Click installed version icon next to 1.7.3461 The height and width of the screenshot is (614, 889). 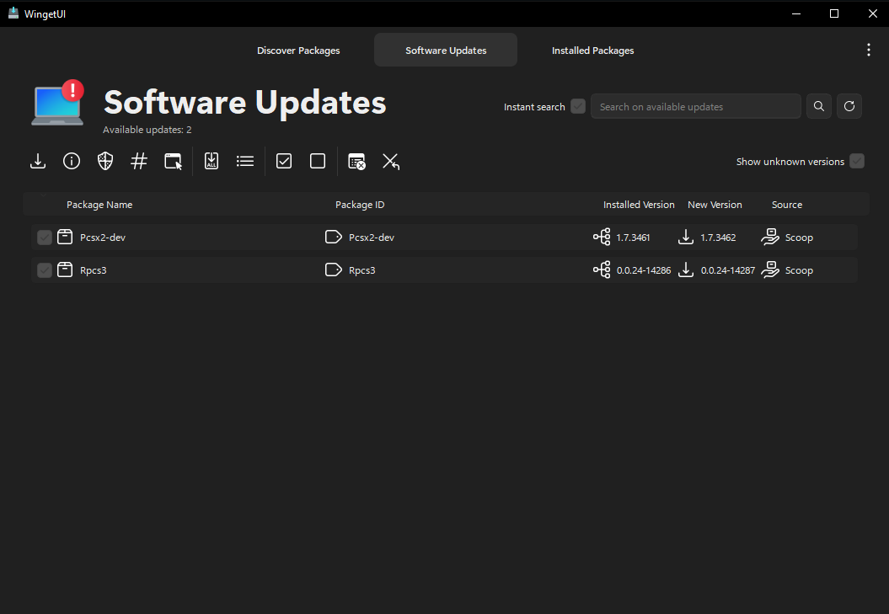tap(602, 237)
